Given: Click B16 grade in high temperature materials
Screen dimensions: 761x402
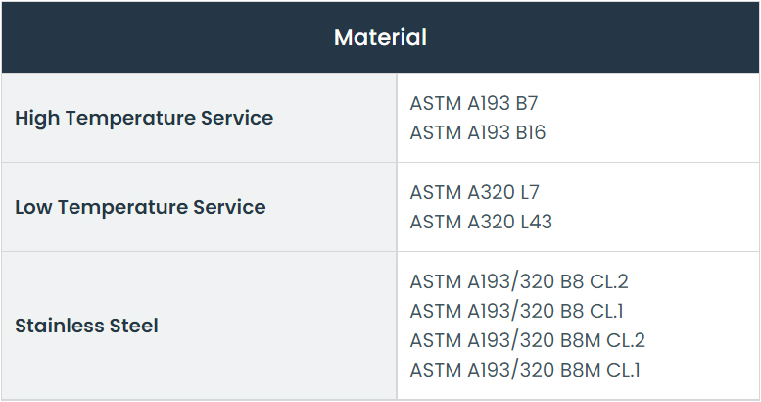Looking at the screenshot, I should (x=531, y=132).
